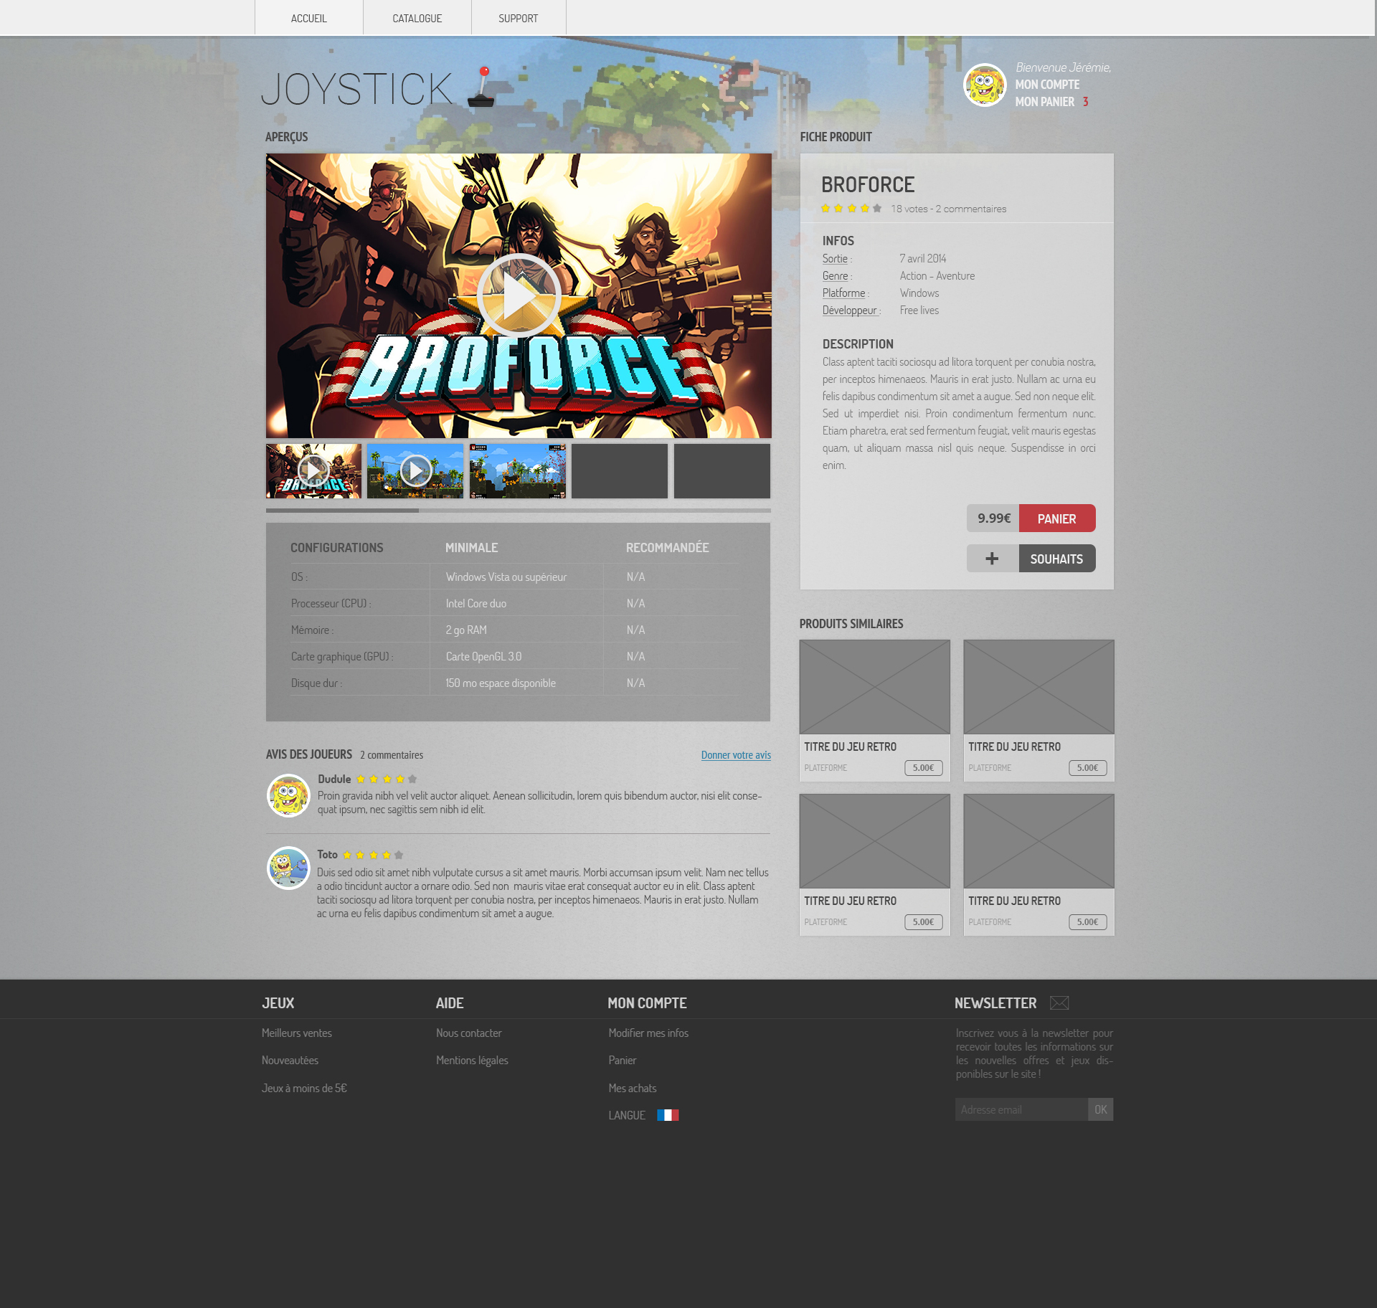Add game to cart with Panier button
The width and height of the screenshot is (1377, 1308).
(x=1056, y=518)
